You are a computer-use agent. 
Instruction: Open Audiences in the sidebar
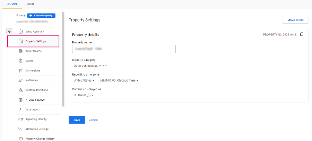tap(32, 80)
